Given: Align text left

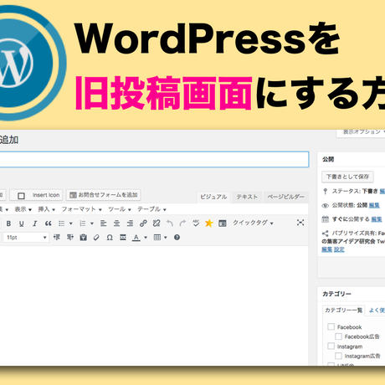Looking at the screenshot, I should 104,223.
